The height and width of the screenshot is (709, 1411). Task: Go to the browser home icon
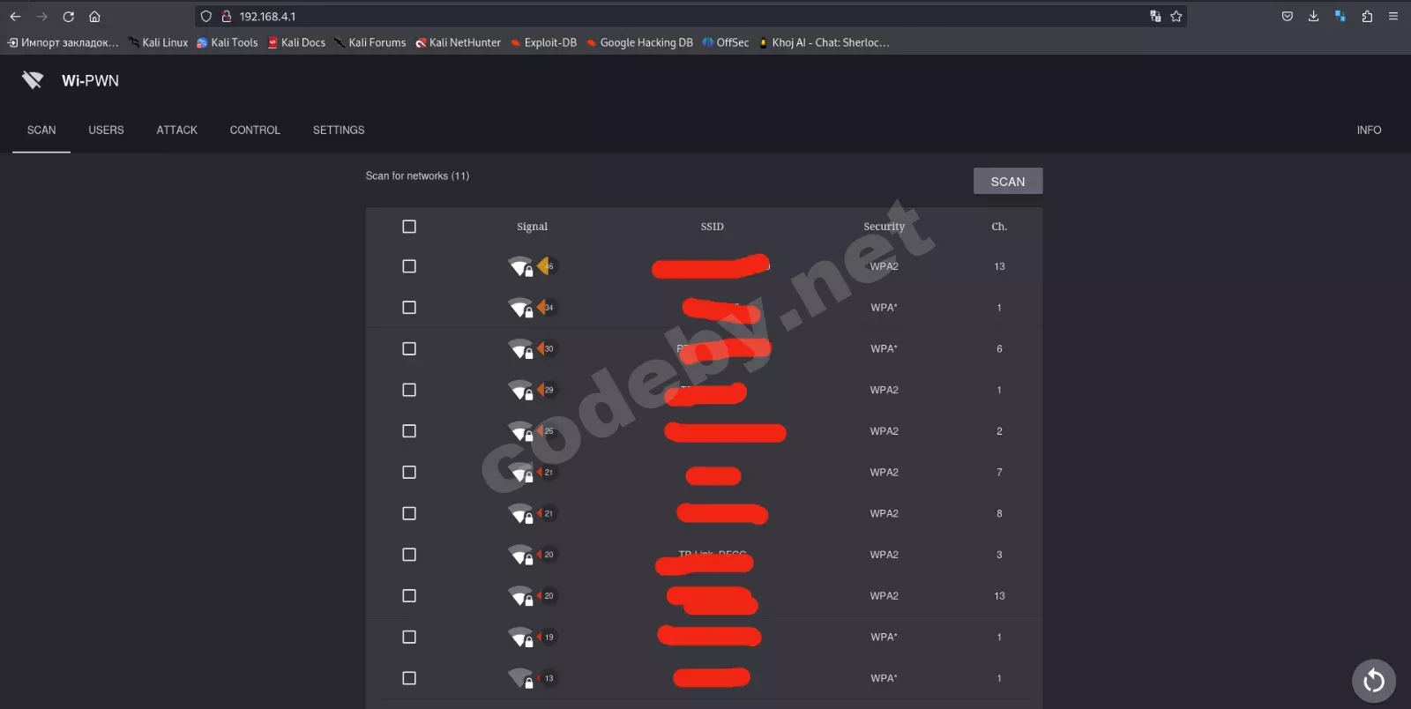[x=94, y=17]
